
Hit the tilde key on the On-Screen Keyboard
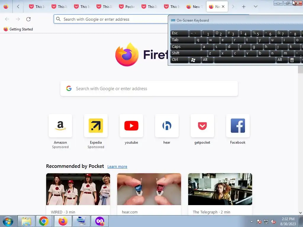[195, 33]
